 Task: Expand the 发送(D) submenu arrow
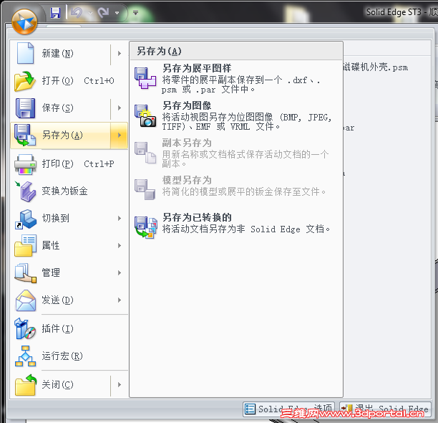[x=120, y=300]
